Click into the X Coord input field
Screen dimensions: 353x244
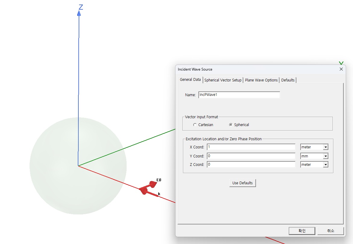tap(251, 147)
